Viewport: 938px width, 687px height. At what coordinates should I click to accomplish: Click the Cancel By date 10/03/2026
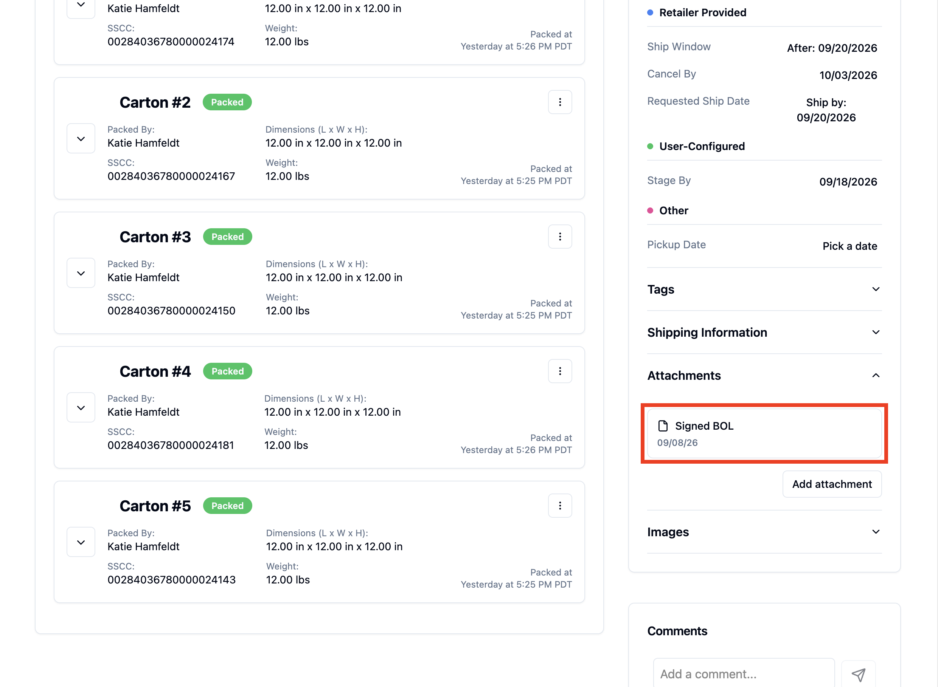[848, 75]
